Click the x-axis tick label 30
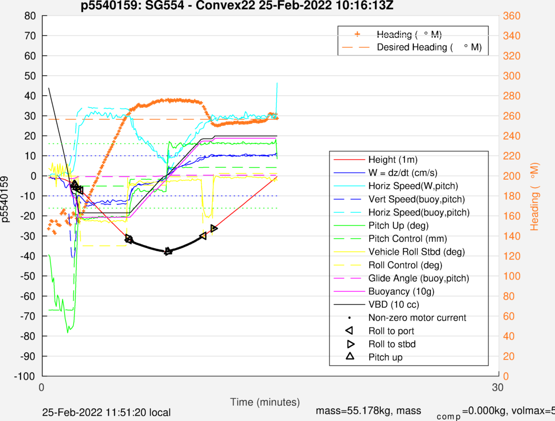Image resolution: width=555 pixels, height=421 pixels. point(497,387)
